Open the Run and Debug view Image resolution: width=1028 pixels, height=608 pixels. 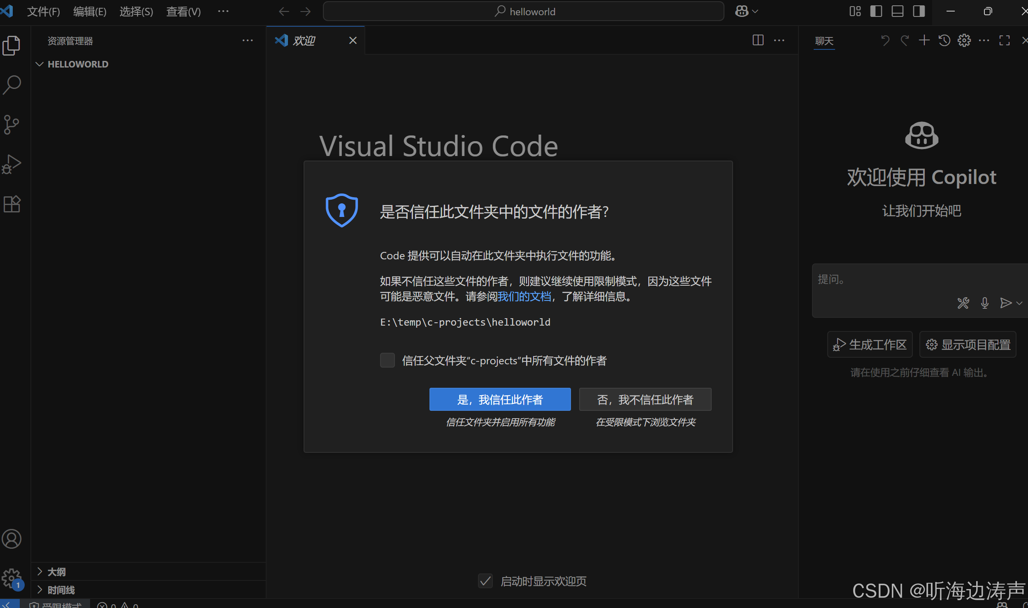[12, 164]
